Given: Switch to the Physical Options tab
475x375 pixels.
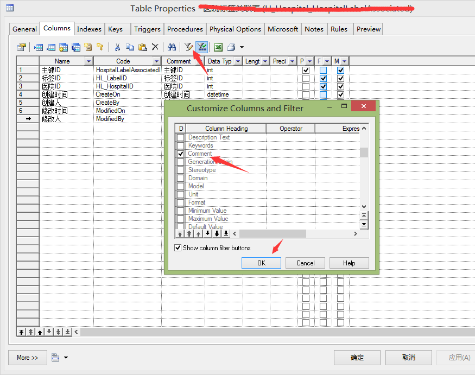Looking at the screenshot, I should [x=235, y=29].
